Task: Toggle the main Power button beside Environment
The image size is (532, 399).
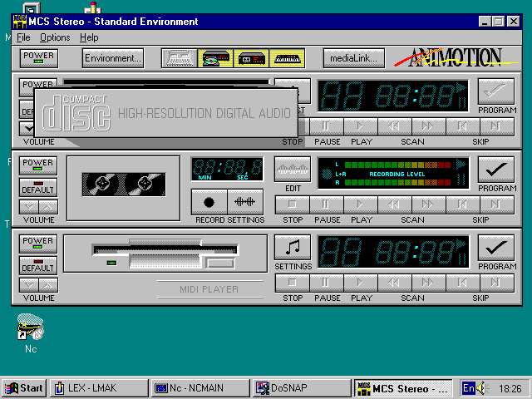Action: click(x=38, y=57)
